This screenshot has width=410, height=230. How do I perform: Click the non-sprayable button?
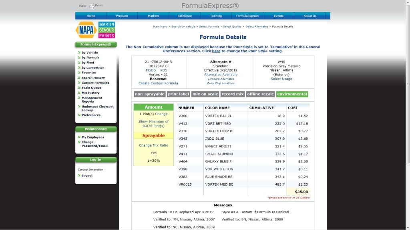(x=150, y=94)
